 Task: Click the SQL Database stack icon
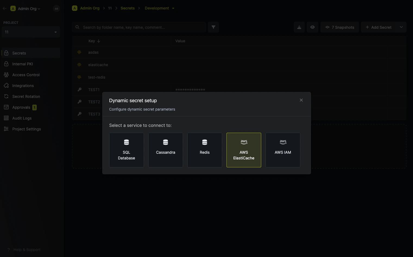(x=127, y=142)
